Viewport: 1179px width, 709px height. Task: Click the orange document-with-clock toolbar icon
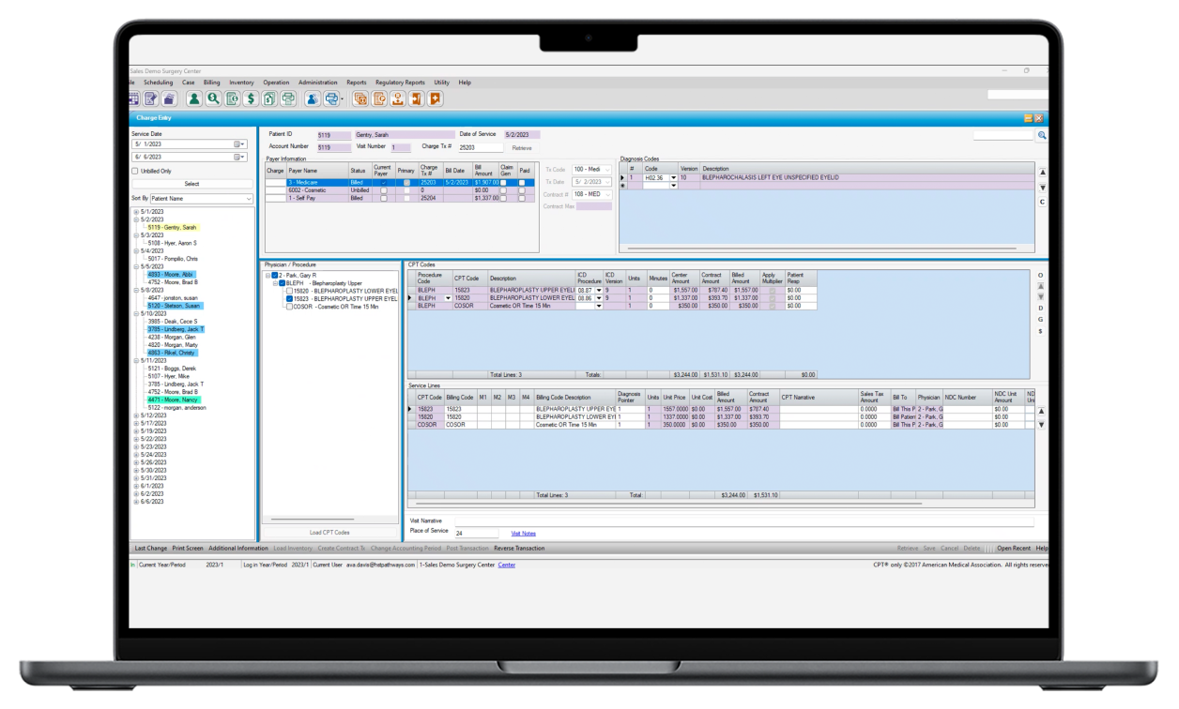tap(379, 98)
